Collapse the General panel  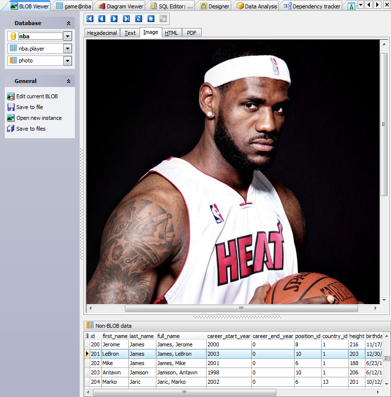click(68, 81)
